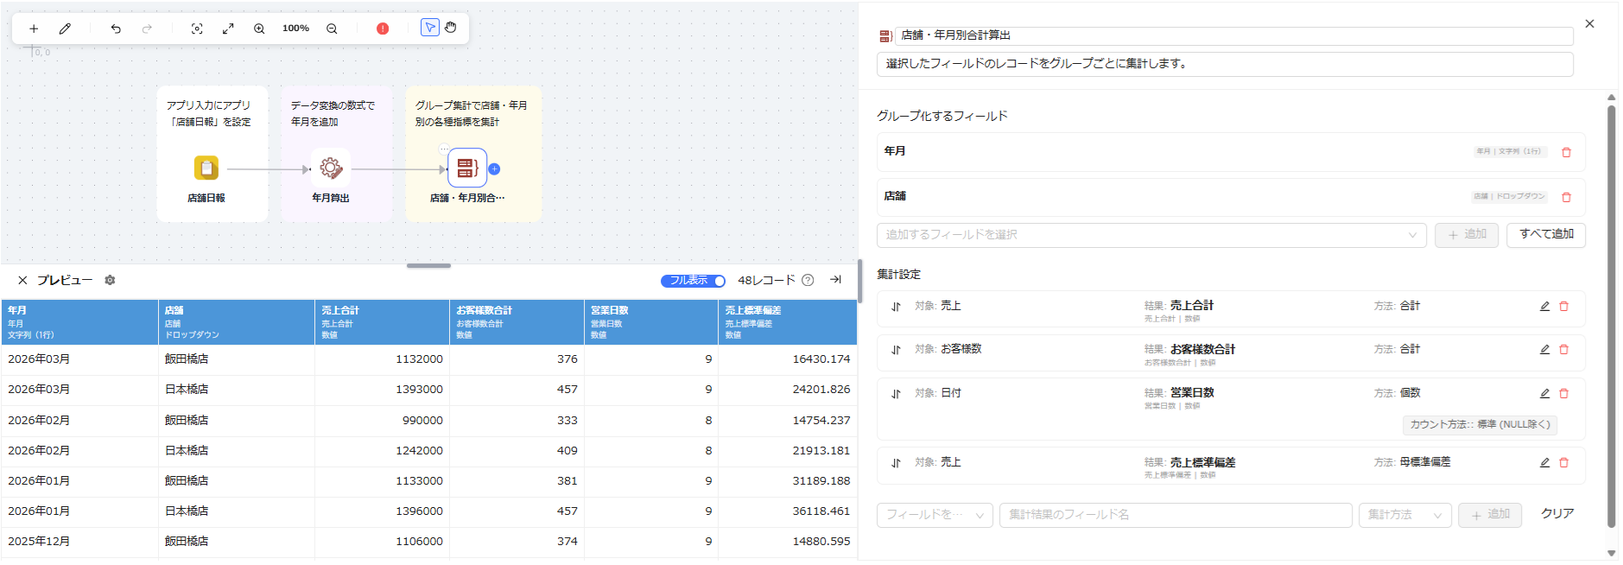Edit the 営業日数 aggregation row
The width and height of the screenshot is (1623, 565).
click(x=1544, y=393)
